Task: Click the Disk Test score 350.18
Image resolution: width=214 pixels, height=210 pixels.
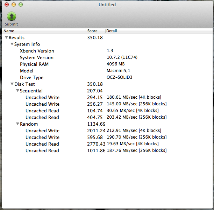Action: [x=95, y=84]
